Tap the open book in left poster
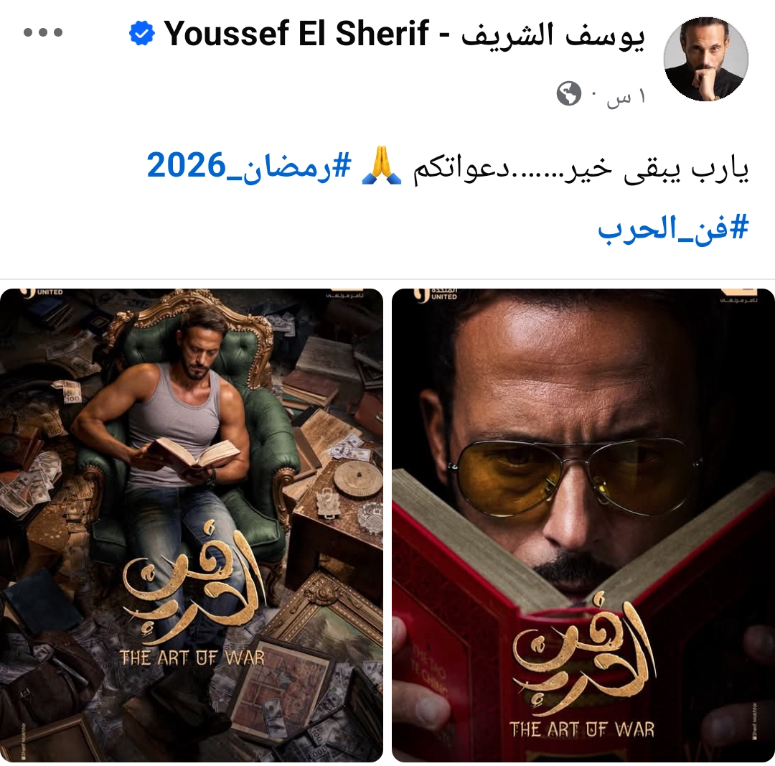The image size is (775, 766). pyautogui.click(x=194, y=454)
